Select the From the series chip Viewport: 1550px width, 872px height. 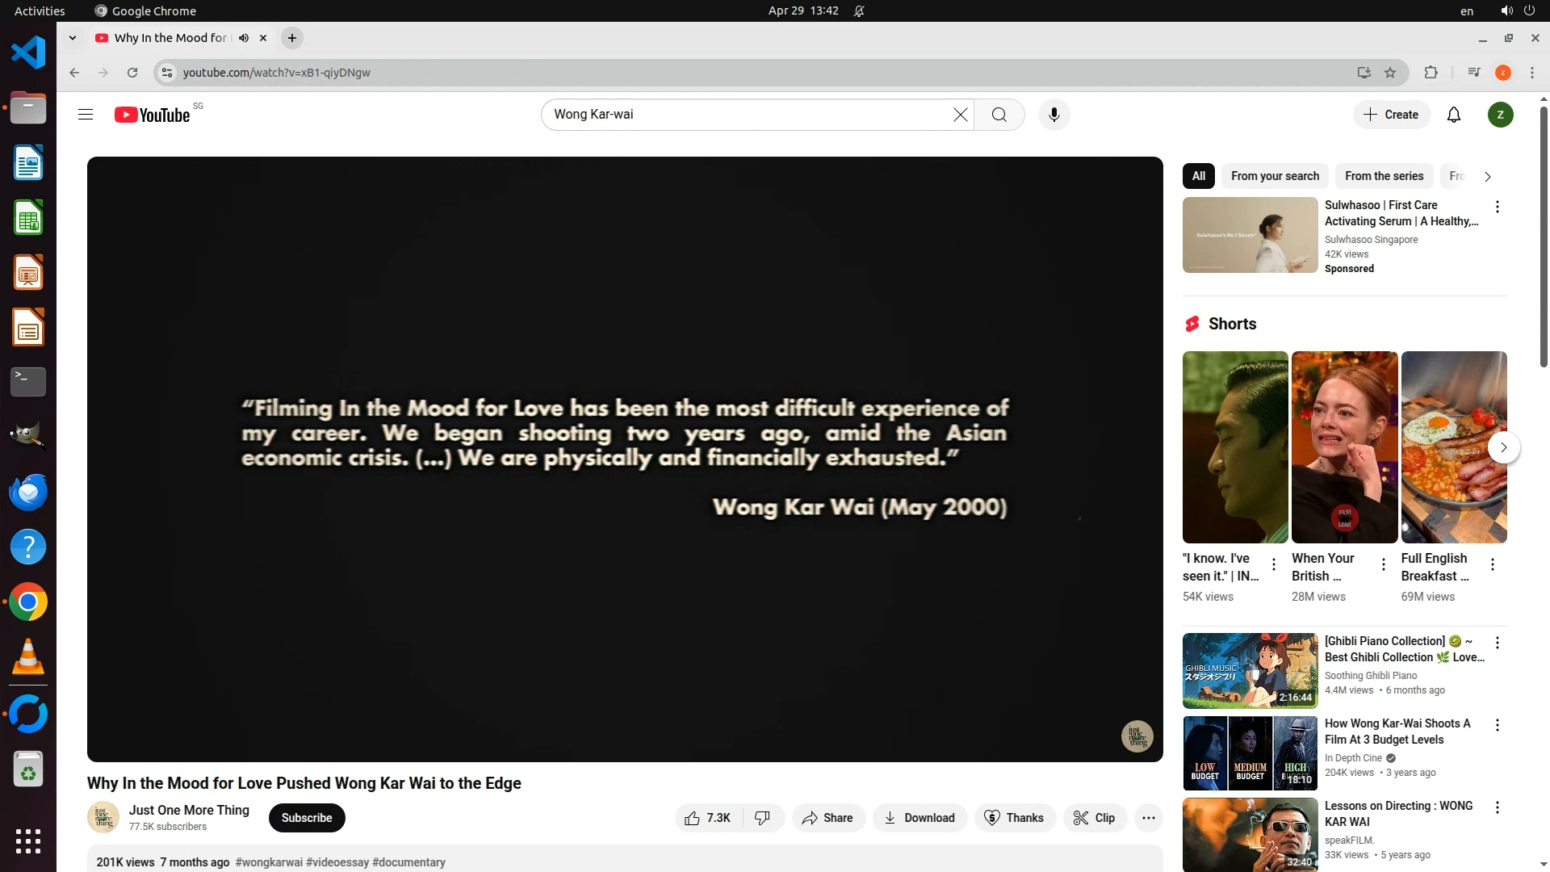(x=1384, y=176)
